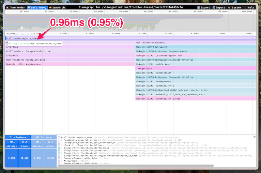This screenshot has height=173, width=261.
Task: Click the All Instances header
Action: click(x=44, y=137)
